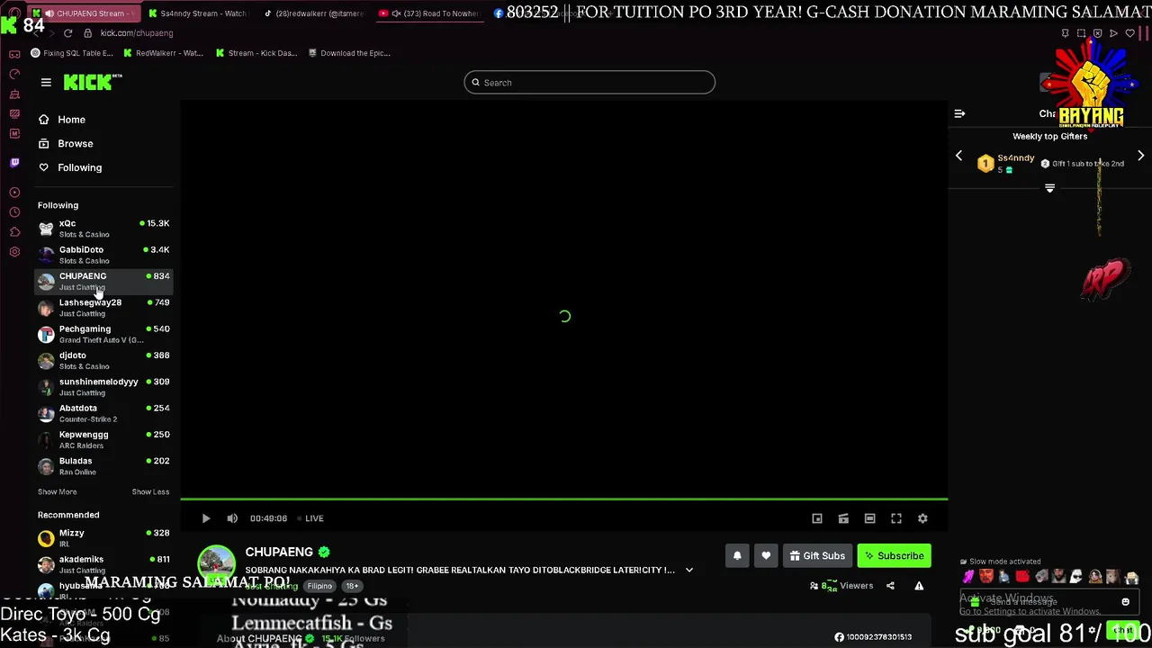Open Opera sidebar settings gear
Viewport: 1152px width, 648px height.
click(x=14, y=252)
